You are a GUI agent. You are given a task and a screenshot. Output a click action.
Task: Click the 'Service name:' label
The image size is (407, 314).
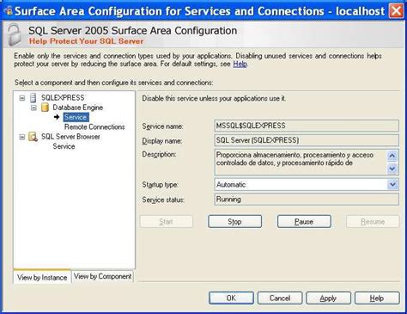[x=162, y=126]
